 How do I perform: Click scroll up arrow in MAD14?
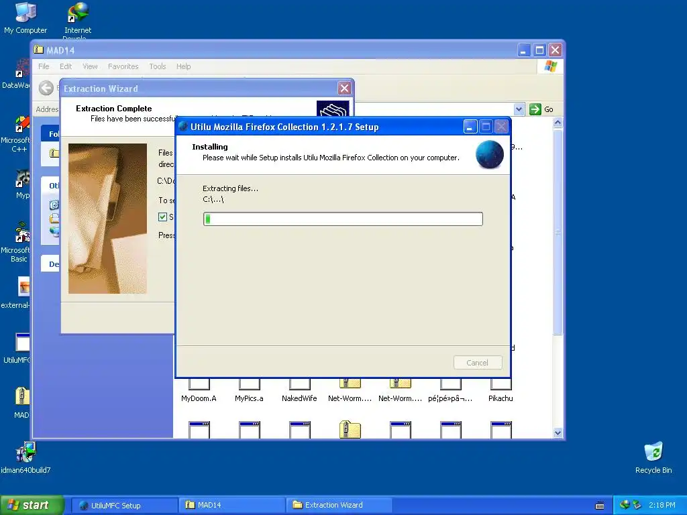coord(558,123)
